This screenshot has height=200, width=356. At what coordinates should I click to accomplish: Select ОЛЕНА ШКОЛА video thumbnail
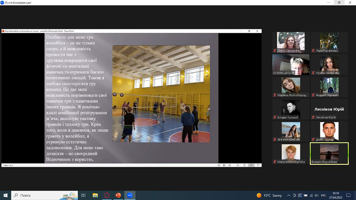pos(291,64)
